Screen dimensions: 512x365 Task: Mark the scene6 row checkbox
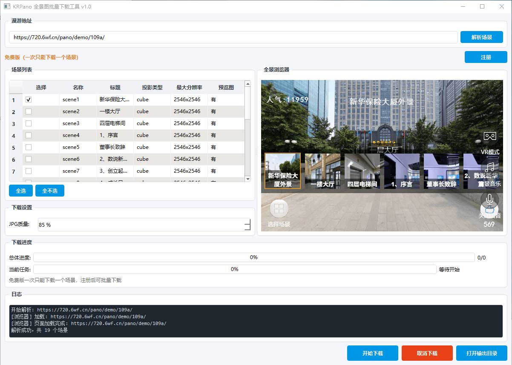coord(29,159)
